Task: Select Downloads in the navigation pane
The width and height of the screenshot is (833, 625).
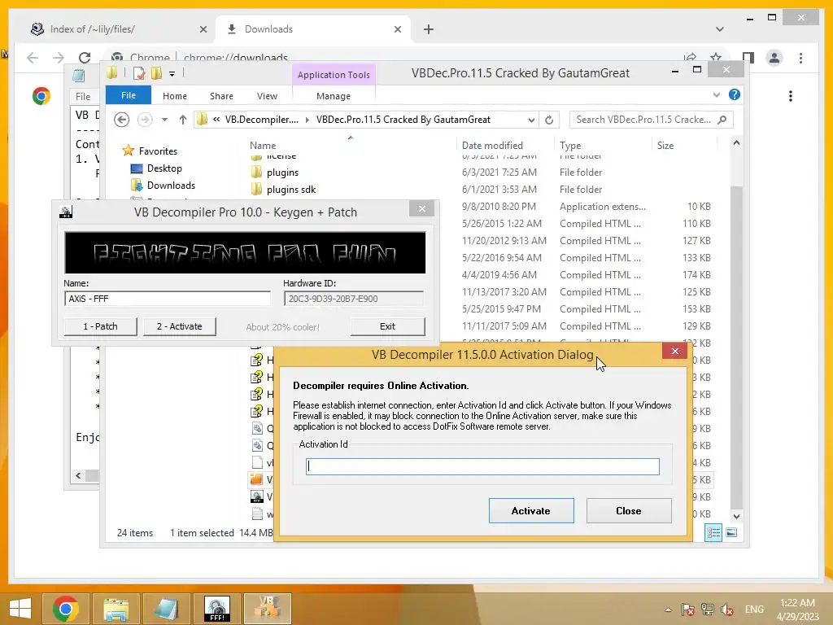Action: coord(171,185)
